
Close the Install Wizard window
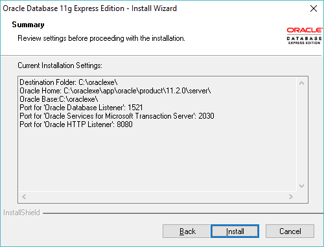click(314, 8)
